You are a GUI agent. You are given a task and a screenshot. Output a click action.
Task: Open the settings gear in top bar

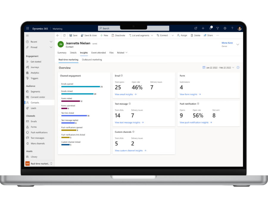(225, 29)
